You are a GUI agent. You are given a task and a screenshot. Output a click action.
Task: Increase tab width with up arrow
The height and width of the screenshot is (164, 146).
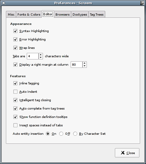coord(41,55)
